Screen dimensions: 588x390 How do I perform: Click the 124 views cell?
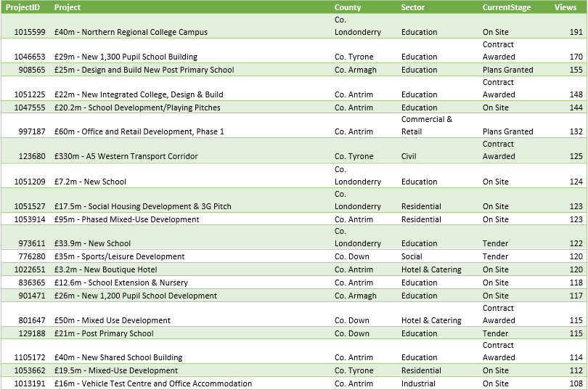(576, 182)
